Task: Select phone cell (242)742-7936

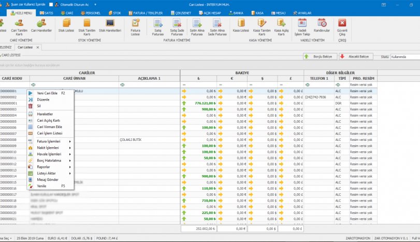Action: (x=319, y=97)
